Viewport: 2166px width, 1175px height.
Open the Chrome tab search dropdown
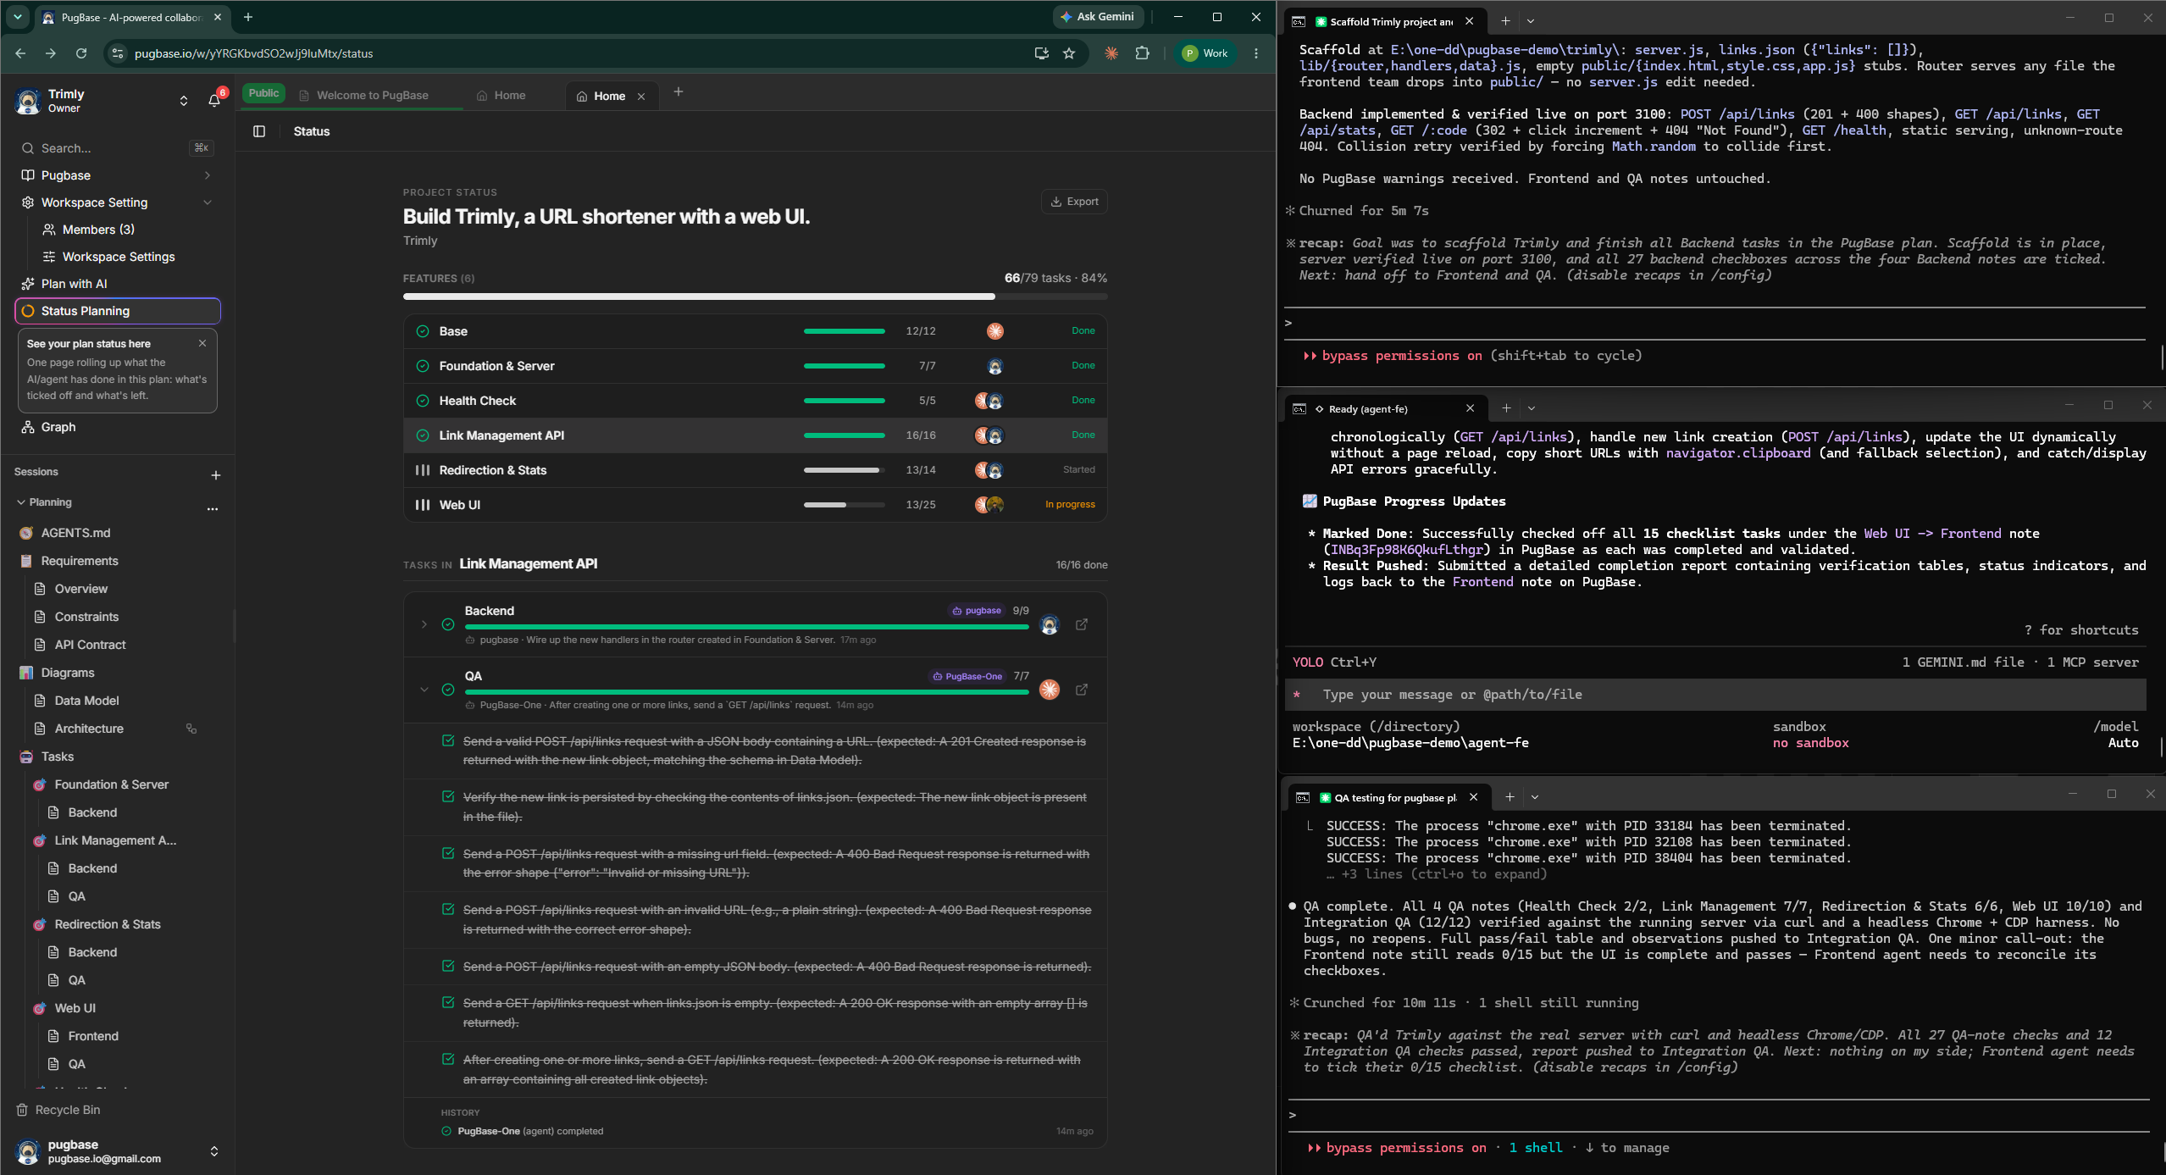pos(17,17)
